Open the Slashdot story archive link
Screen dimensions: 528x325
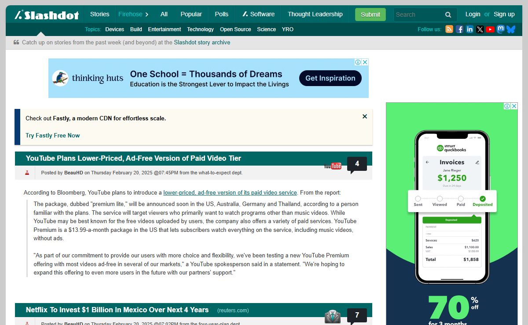(202, 43)
